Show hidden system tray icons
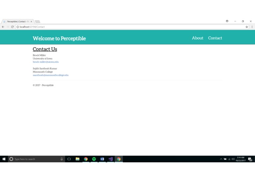255x181 pixels. coord(221,159)
